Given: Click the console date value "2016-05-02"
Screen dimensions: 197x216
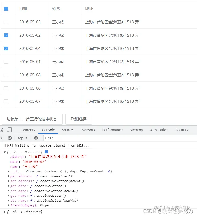Looking at the screenshot, I should click(x=34, y=161).
